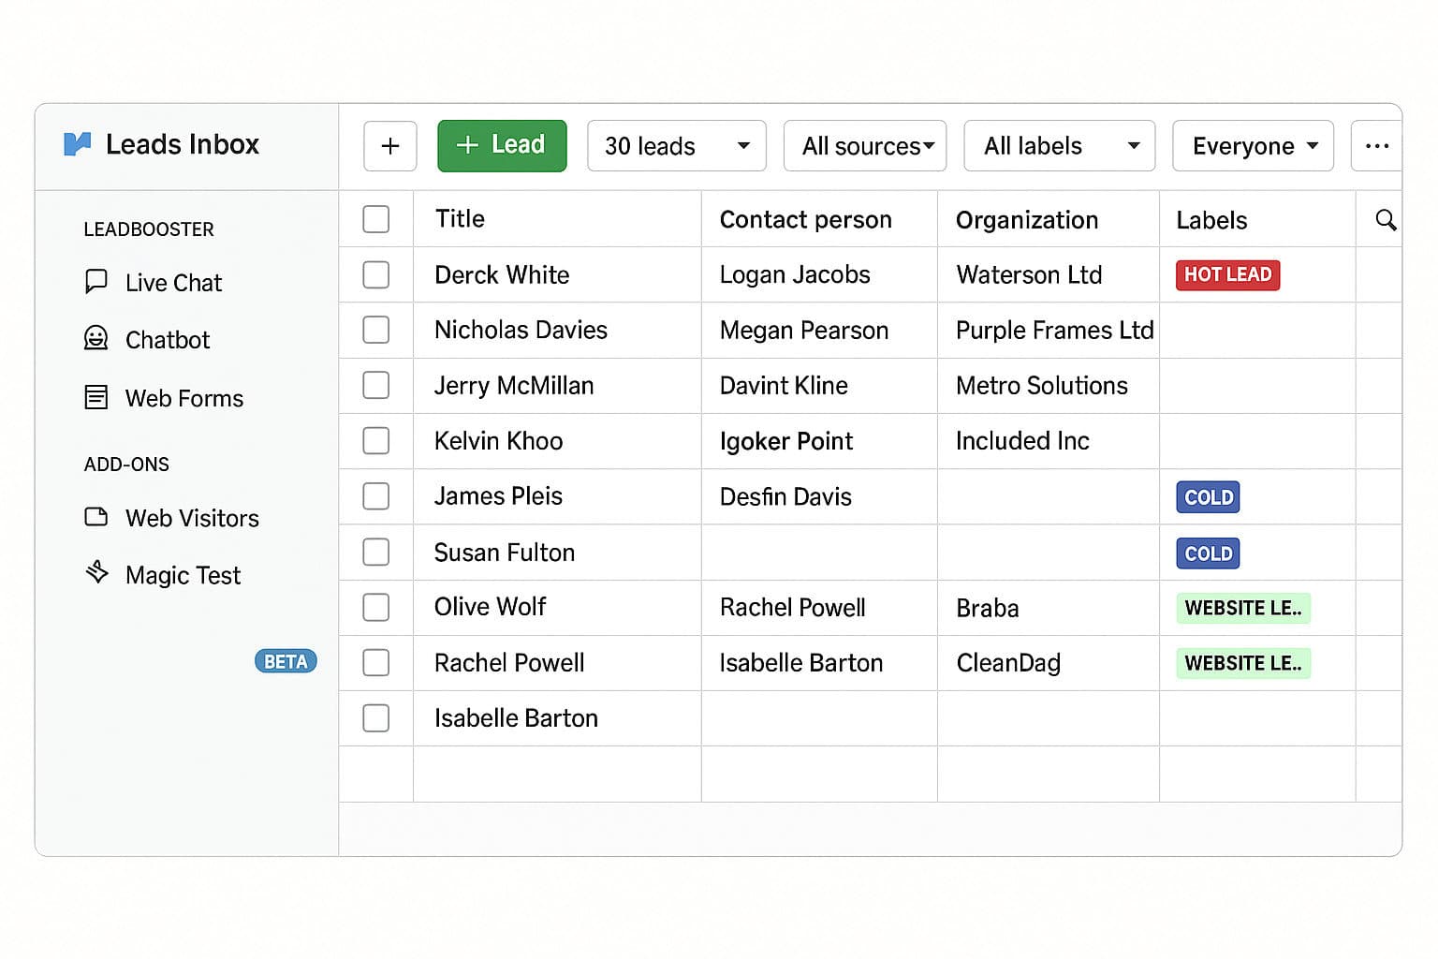
Task: Expand the All sources filter
Action: pyautogui.click(x=864, y=146)
